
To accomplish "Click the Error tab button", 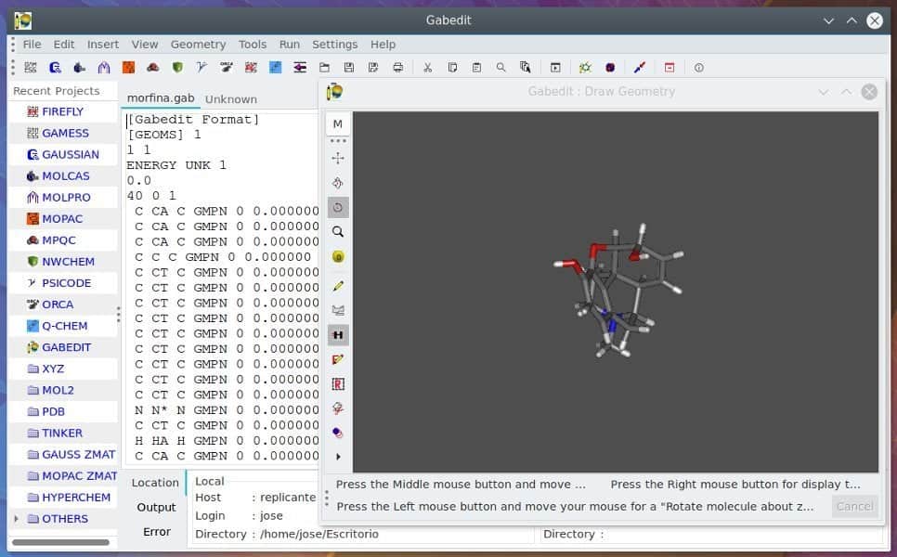I will click(157, 532).
